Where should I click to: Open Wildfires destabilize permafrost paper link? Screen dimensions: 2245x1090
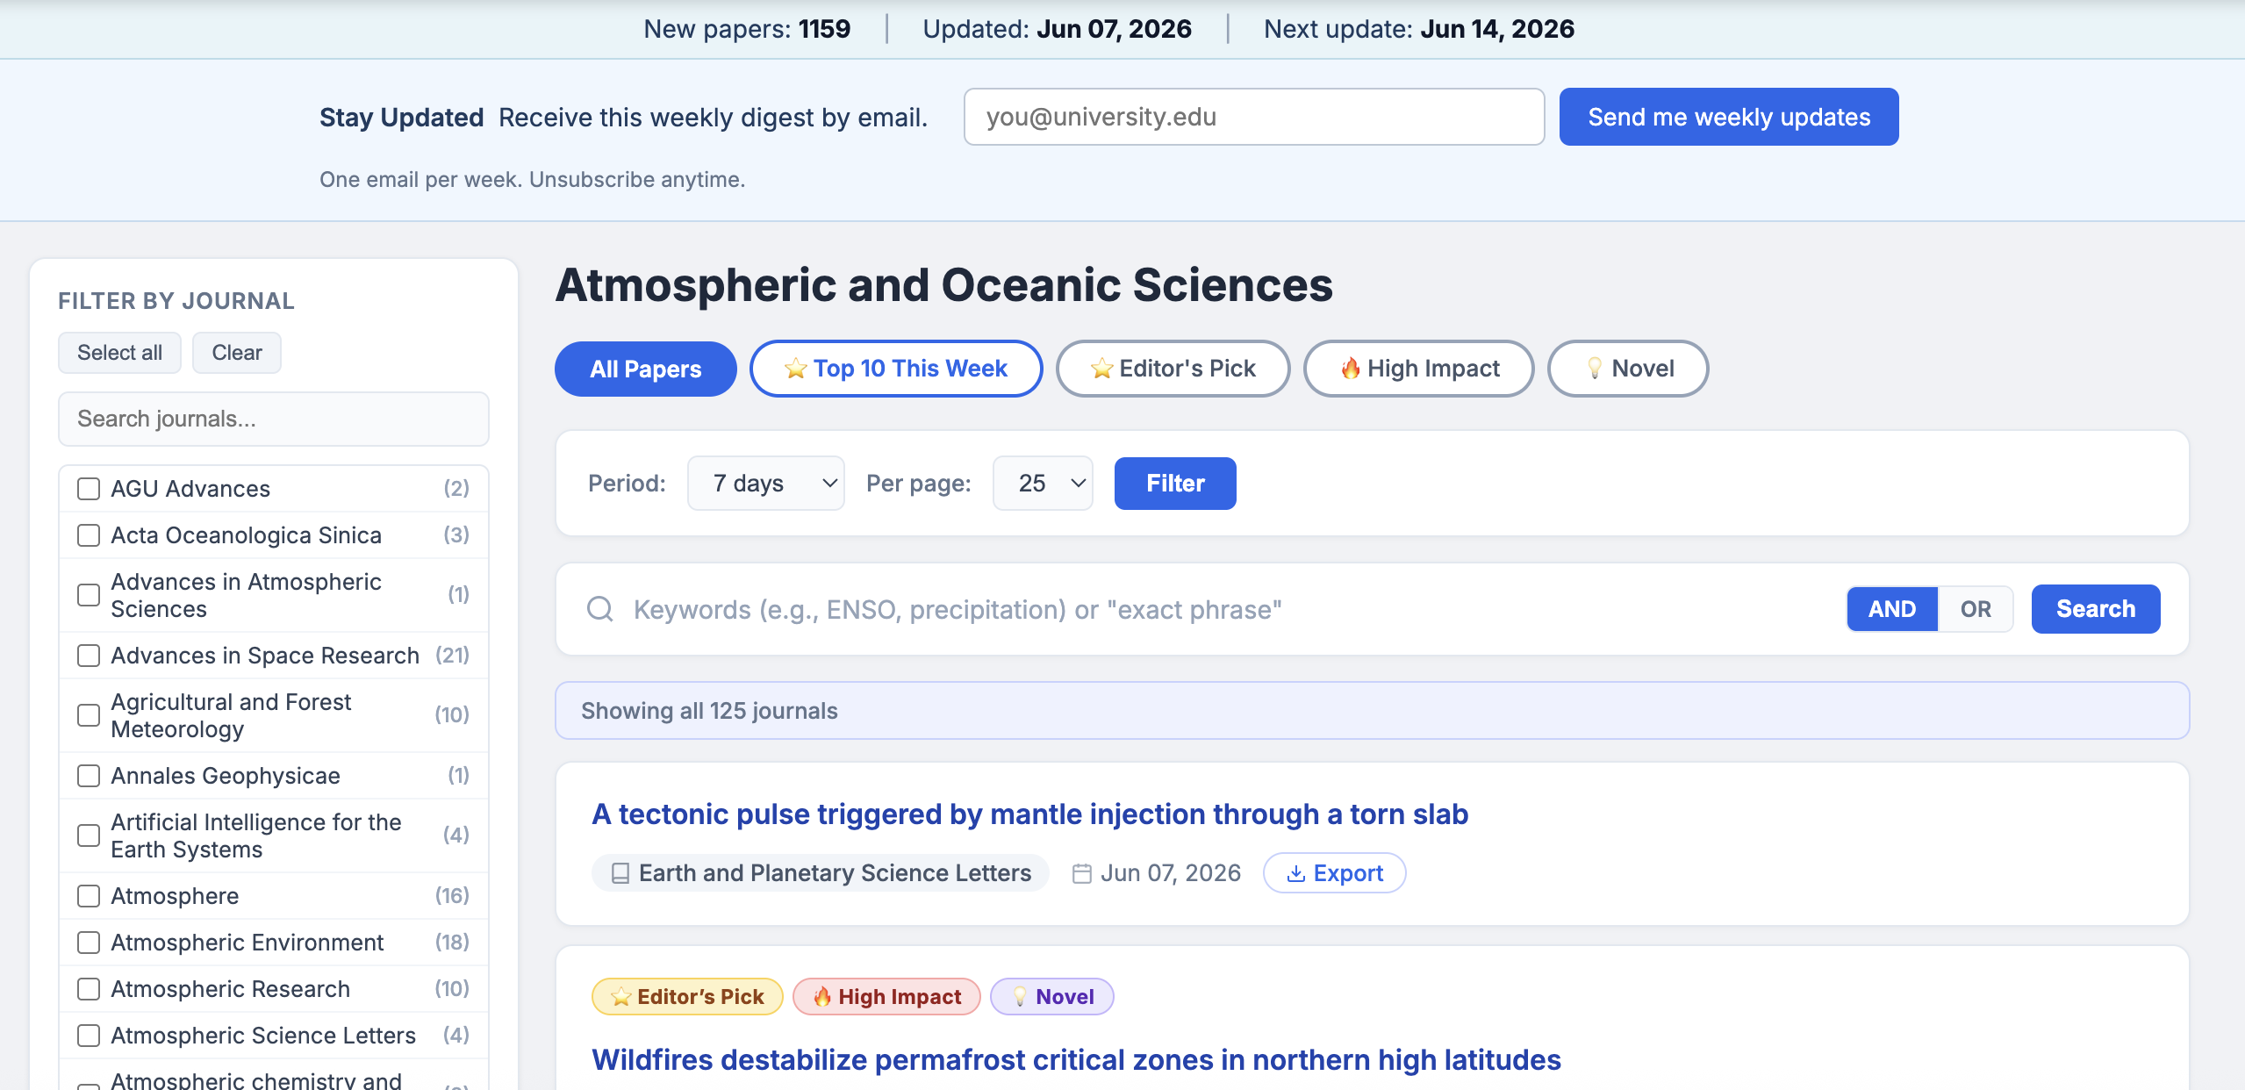click(1076, 1060)
